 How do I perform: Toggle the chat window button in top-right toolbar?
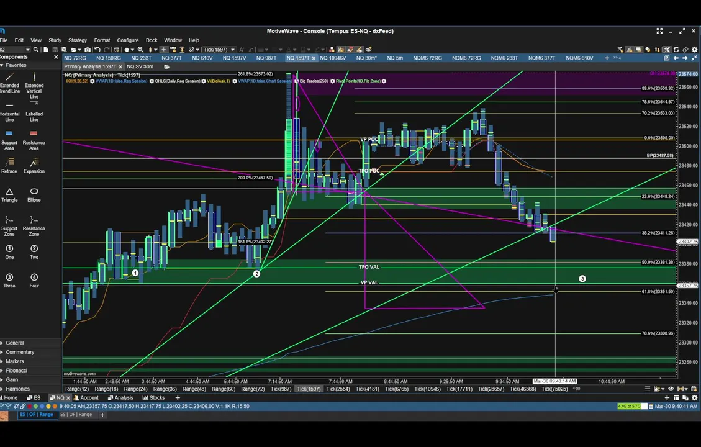tap(638, 50)
